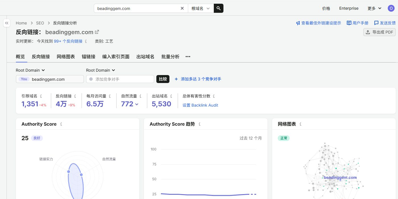
Task: Click info icon beside 出站域名 metric
Action: [x=171, y=96]
